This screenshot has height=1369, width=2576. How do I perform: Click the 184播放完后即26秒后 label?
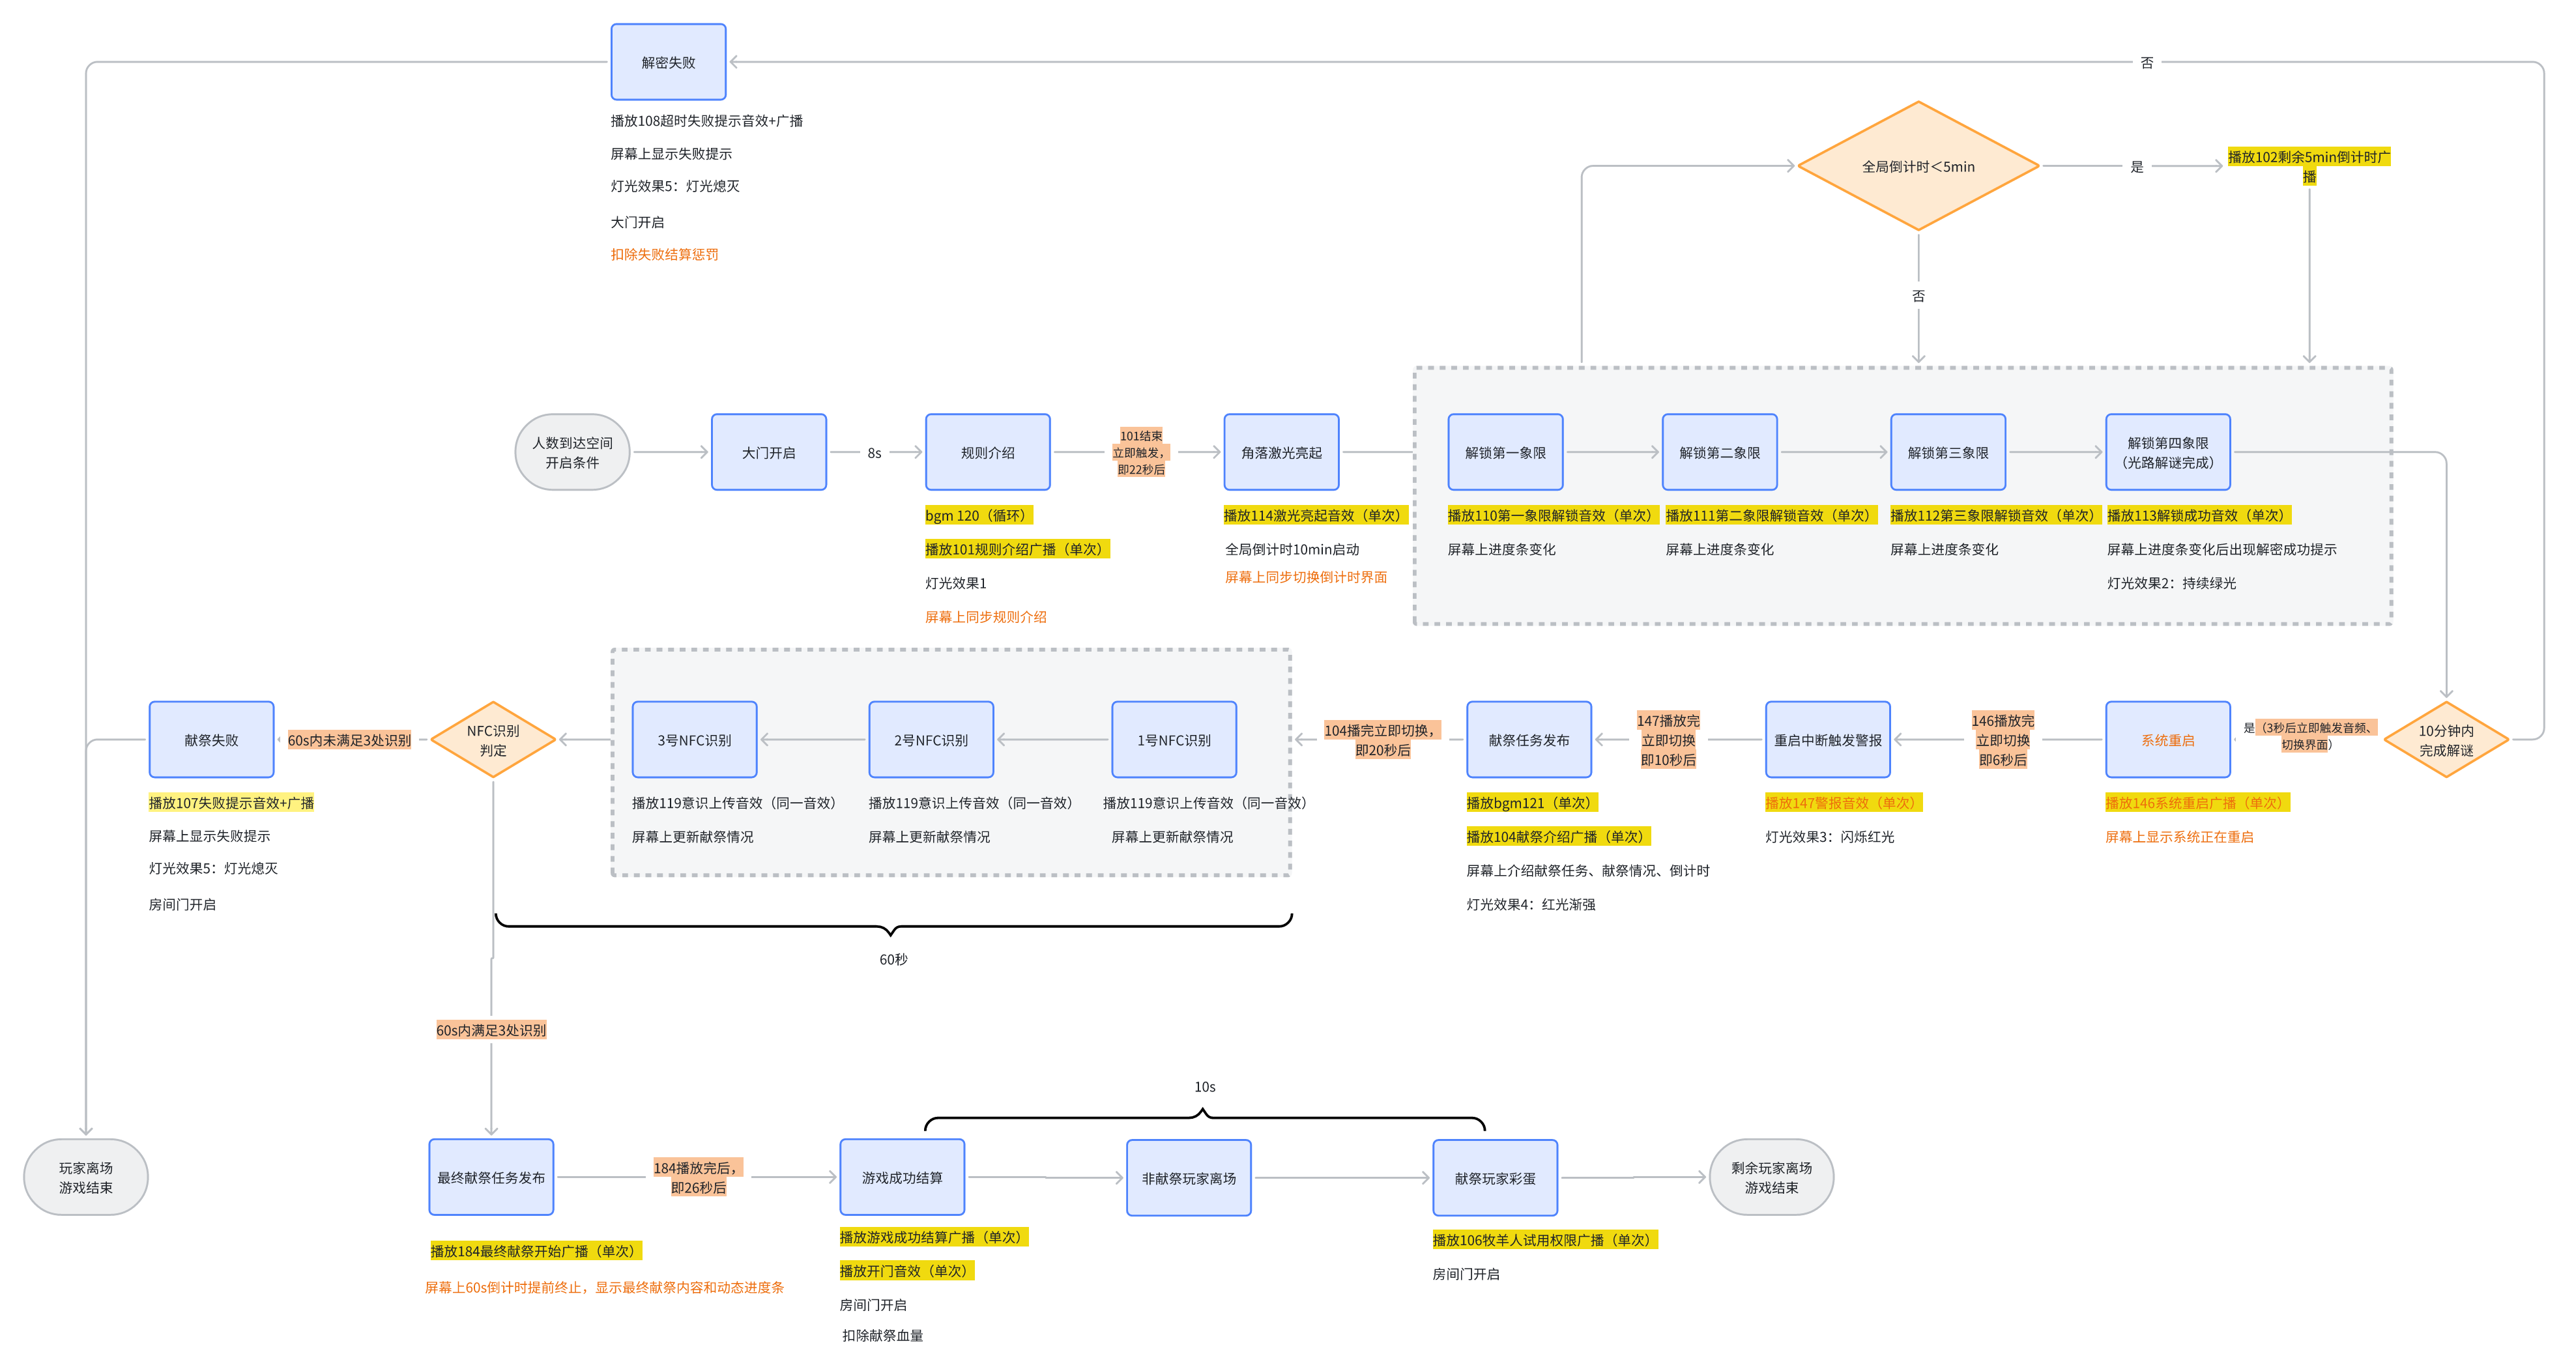(698, 1177)
